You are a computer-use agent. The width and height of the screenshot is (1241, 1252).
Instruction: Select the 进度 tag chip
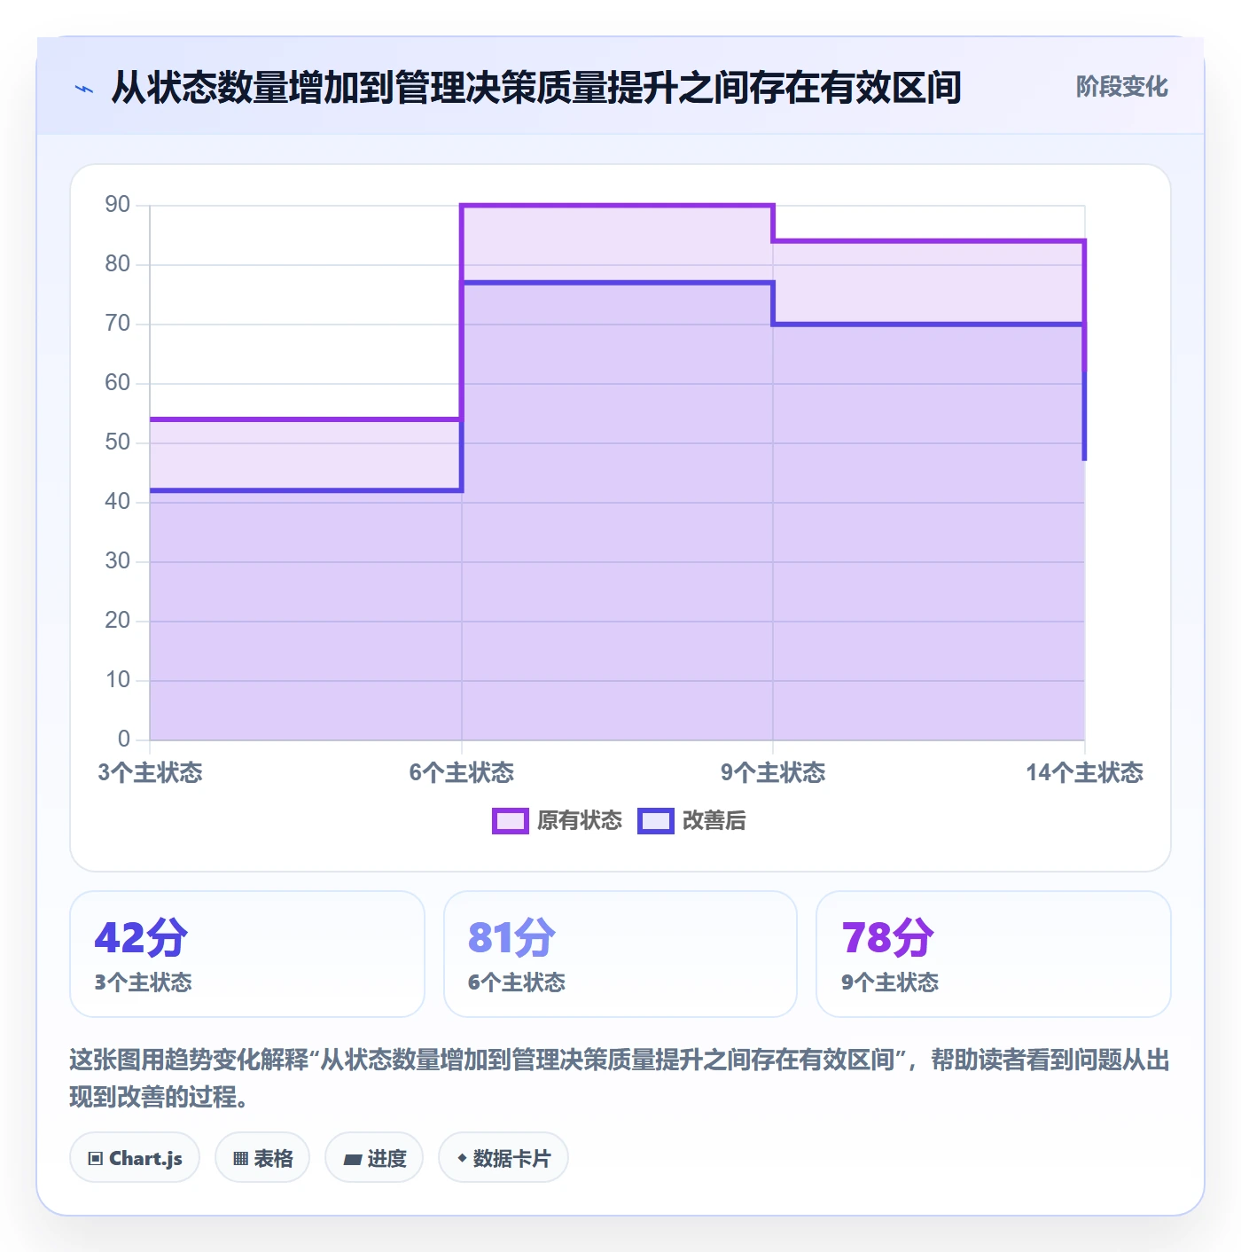374,1158
